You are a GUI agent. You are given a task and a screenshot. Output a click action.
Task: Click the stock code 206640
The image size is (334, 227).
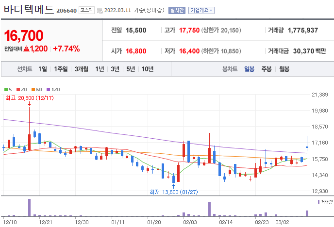coord(67,11)
